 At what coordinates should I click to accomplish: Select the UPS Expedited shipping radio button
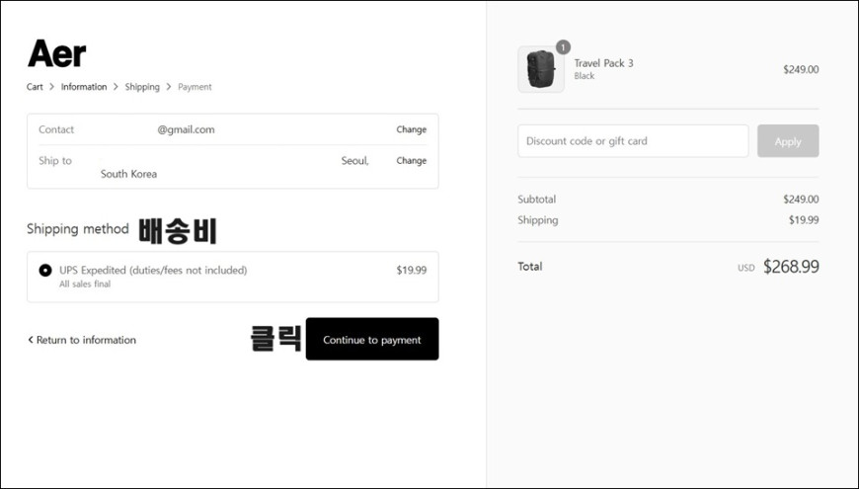45,271
